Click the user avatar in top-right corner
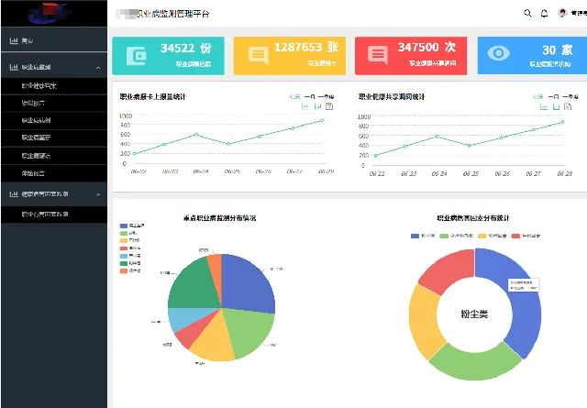Screen dimensions: 587x408 (562, 14)
